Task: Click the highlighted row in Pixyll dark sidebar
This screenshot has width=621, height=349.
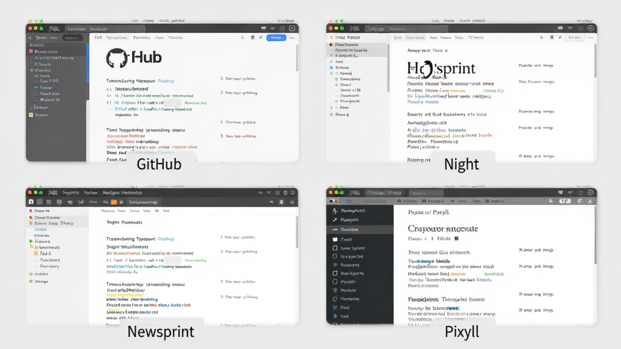Action: click(360, 230)
